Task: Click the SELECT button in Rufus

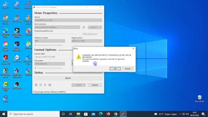Action: [x=94, y=27]
